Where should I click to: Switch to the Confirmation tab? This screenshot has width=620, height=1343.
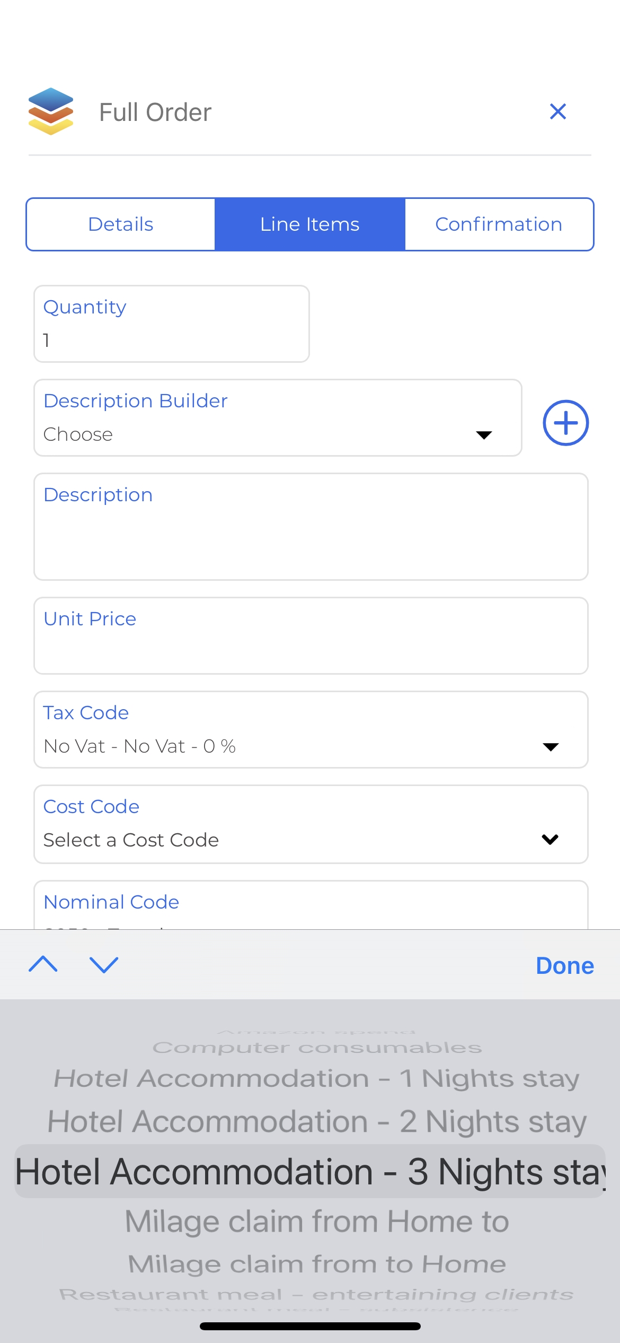tap(499, 224)
